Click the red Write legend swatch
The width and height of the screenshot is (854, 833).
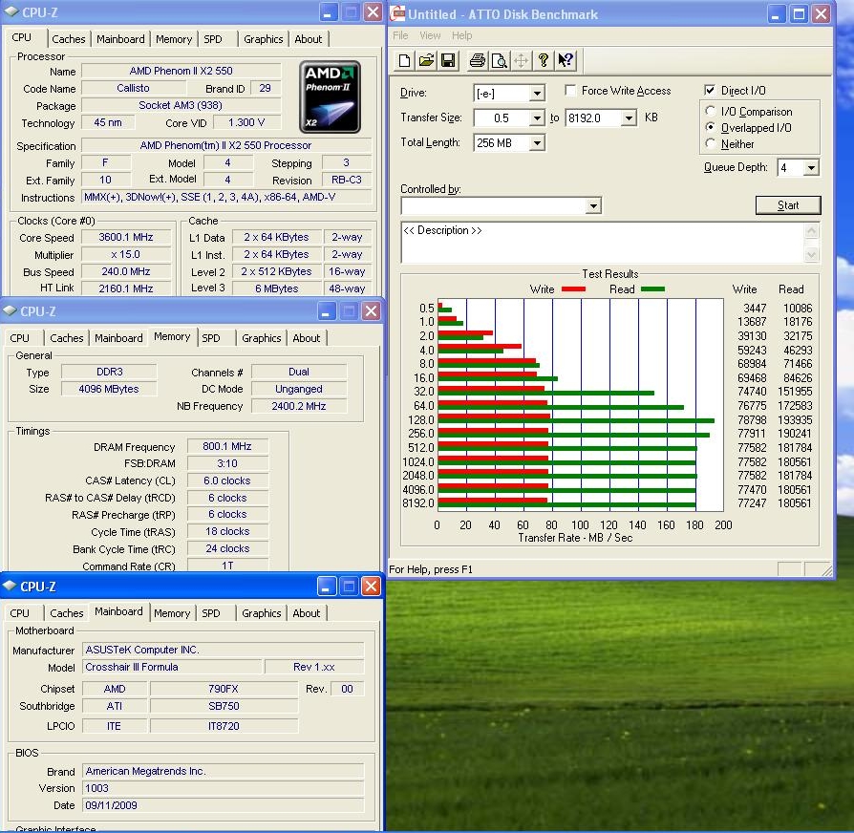(x=573, y=289)
